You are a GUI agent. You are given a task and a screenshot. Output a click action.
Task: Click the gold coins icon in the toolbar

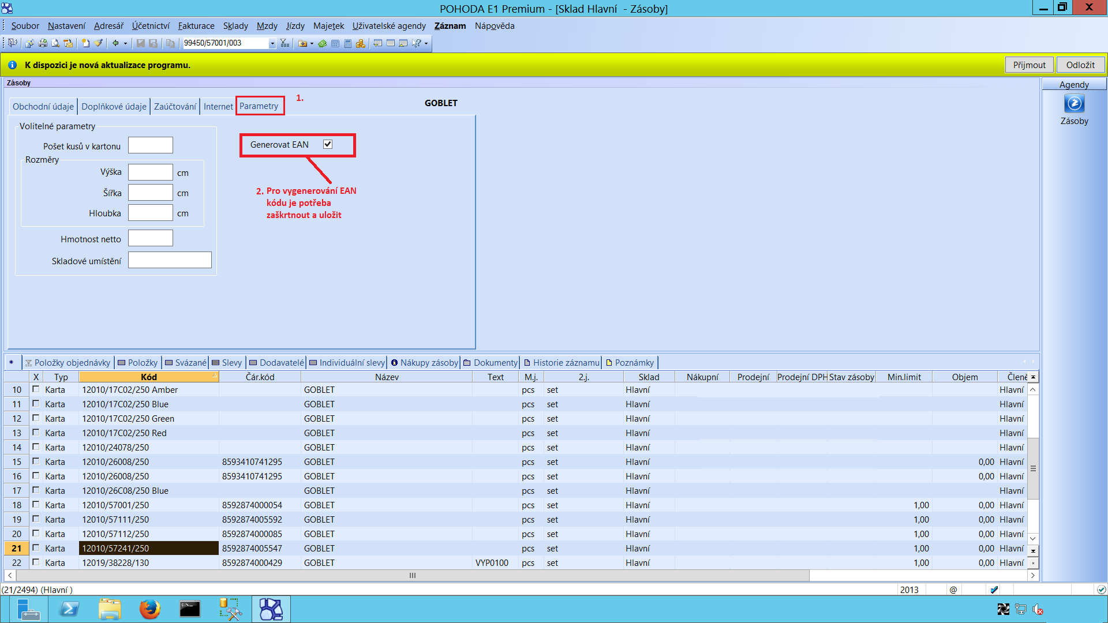[361, 43]
